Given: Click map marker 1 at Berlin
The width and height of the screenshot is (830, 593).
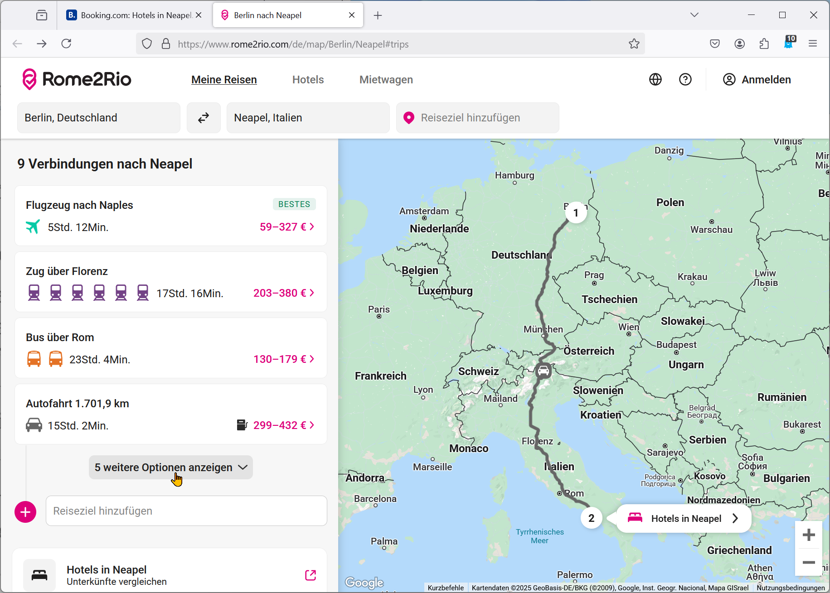Looking at the screenshot, I should click(x=576, y=212).
